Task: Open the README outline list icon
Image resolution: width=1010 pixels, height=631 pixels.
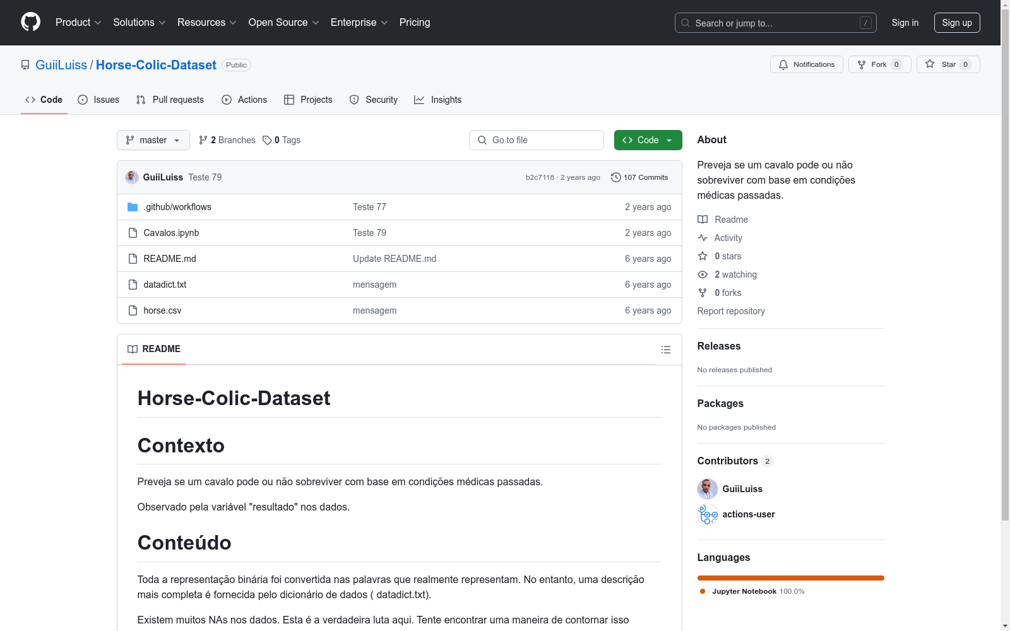Action: (665, 350)
